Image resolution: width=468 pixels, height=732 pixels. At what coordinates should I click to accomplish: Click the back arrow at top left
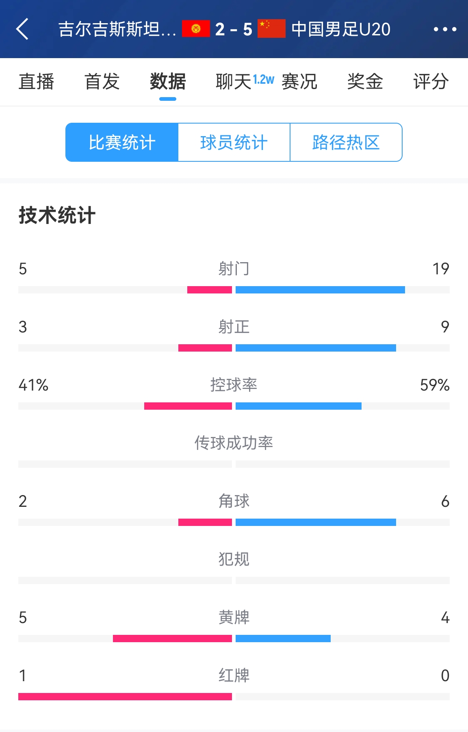(x=23, y=30)
